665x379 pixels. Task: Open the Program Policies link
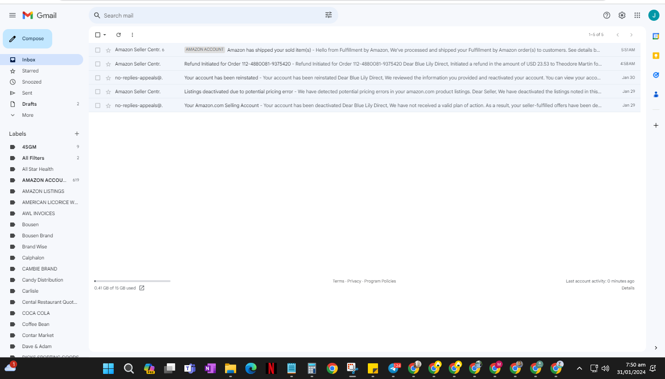point(380,281)
